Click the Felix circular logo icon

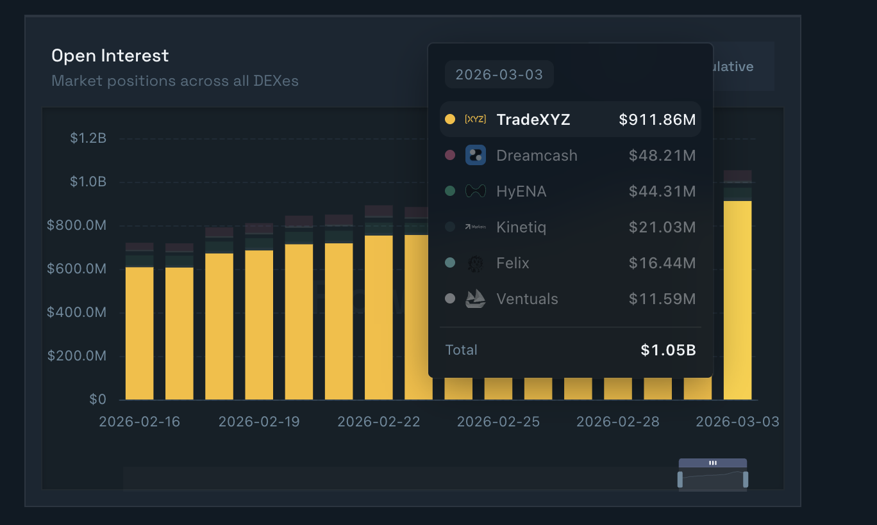pyautogui.click(x=475, y=263)
